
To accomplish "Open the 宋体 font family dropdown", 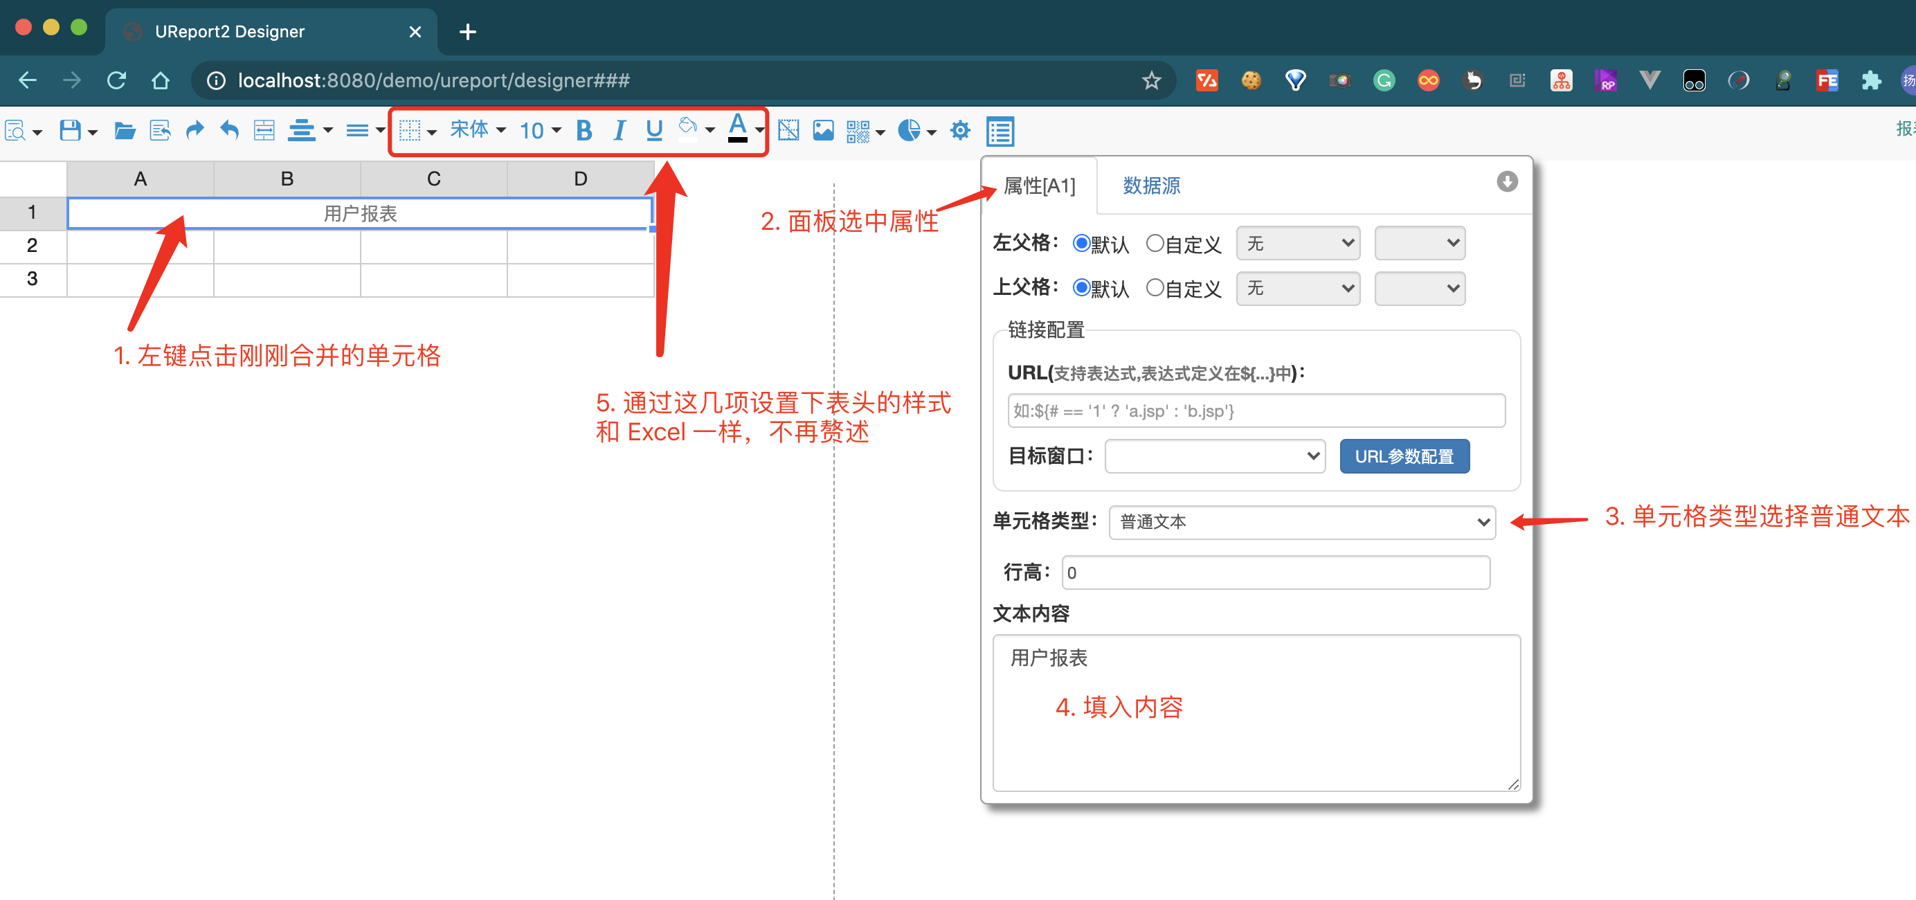I will [x=478, y=130].
